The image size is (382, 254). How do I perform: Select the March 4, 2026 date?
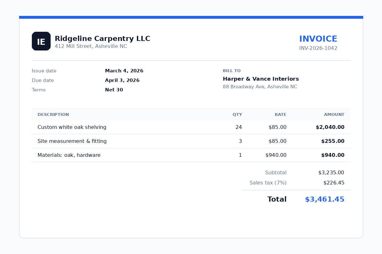[124, 71]
